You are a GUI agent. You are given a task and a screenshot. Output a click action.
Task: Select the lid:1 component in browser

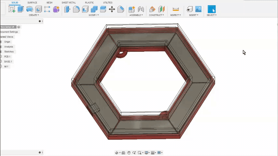[x=6, y=67]
